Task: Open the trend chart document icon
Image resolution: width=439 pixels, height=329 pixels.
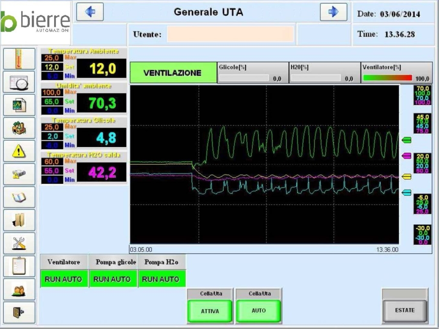Action: tap(19, 105)
